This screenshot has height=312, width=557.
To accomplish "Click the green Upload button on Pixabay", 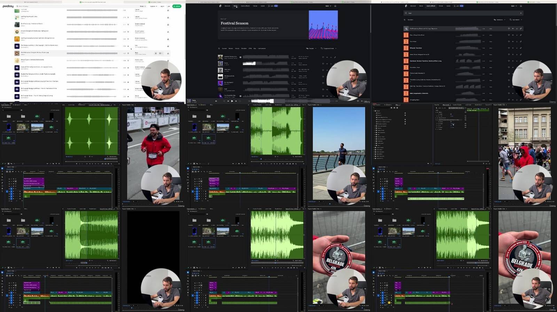I will pos(177,6).
